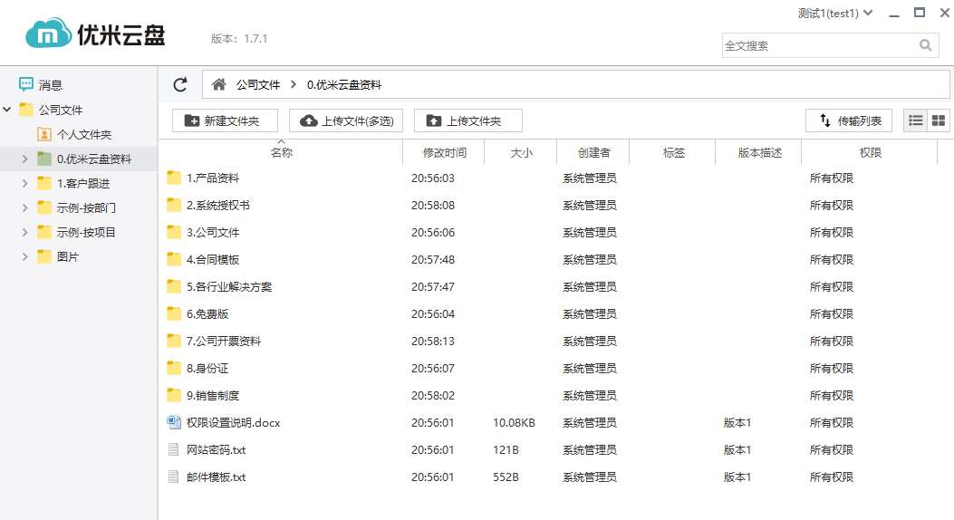954x520 pixels.
Task: Click the search magnifier icon
Action: (925, 45)
